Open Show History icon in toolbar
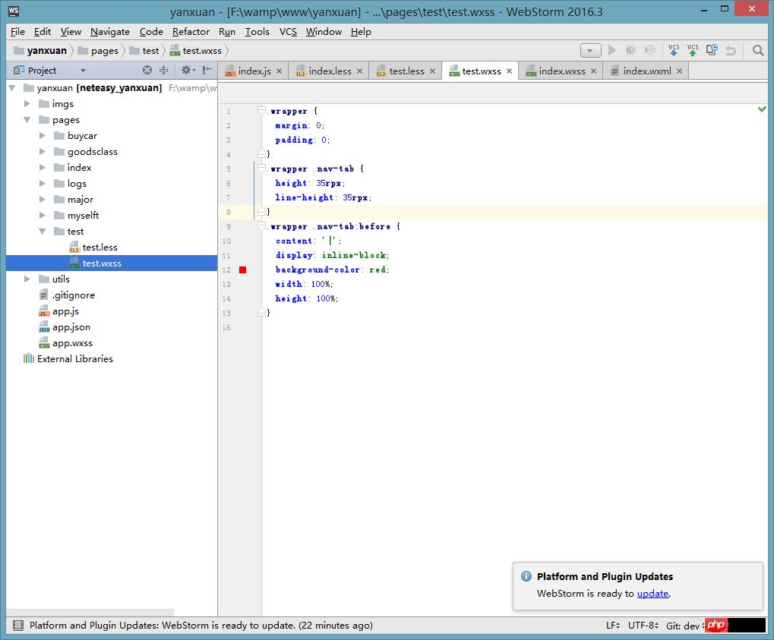Screen dimensions: 774x640 pyautogui.click(x=712, y=50)
